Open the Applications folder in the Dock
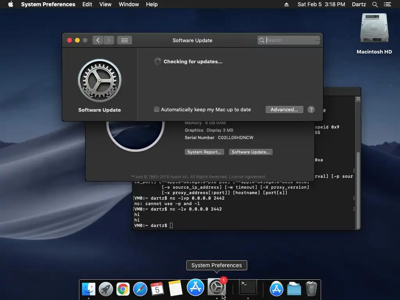Screen dimensions: 400x300 click(276, 289)
